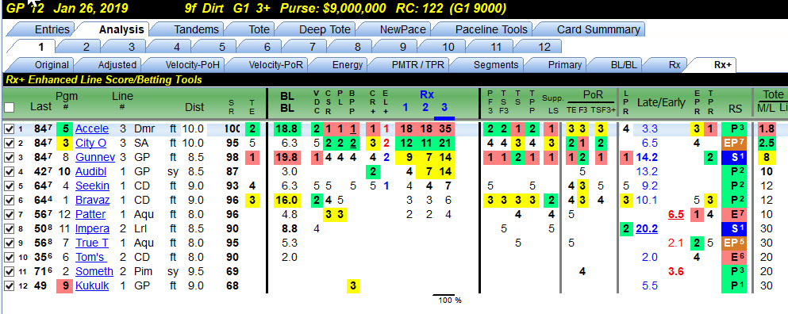This screenshot has width=788, height=314.
Task: Open horse link True T
Action: tap(91, 243)
